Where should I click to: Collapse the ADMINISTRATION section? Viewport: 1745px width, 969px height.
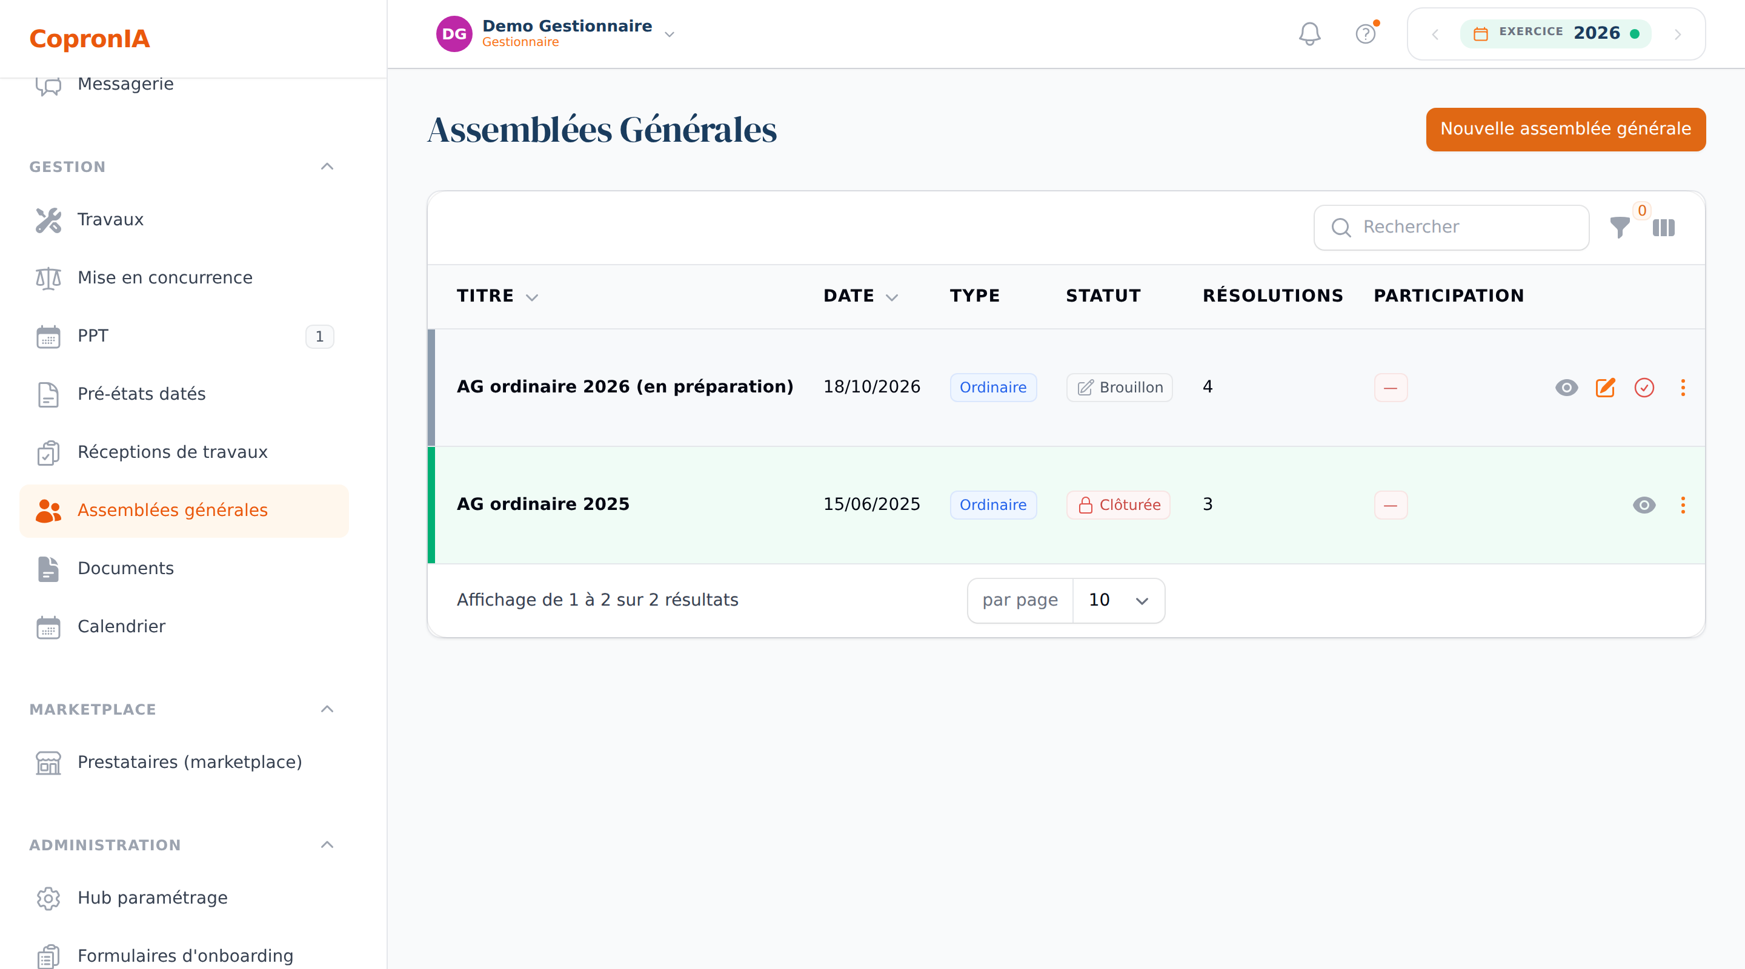[x=327, y=844]
